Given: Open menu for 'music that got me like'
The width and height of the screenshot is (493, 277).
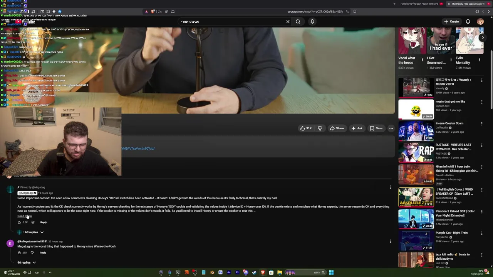Looking at the screenshot, I should (481, 102).
